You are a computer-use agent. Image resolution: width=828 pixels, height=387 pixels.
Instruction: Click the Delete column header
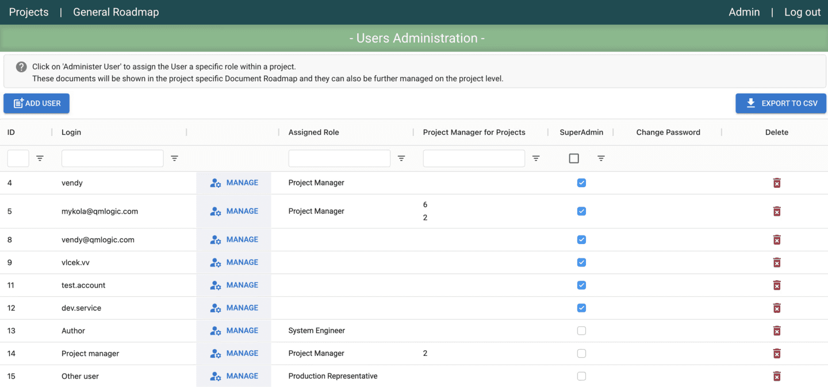coord(777,132)
